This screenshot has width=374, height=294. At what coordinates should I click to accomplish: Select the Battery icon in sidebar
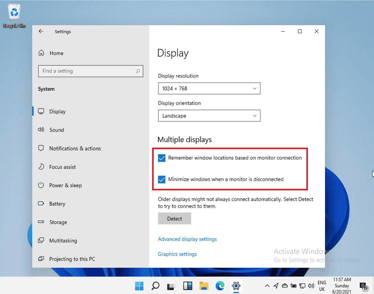point(41,204)
